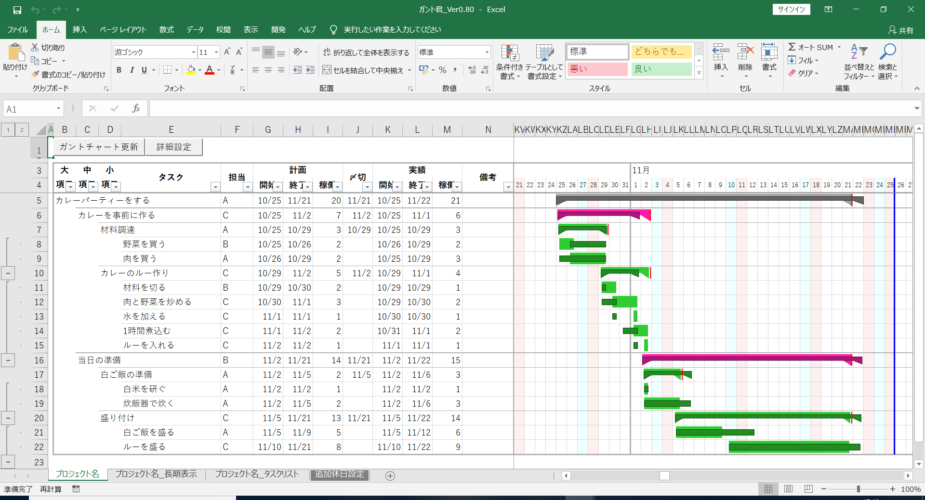Open font name dropdown
Screen dimensions: 925x500
(x=194, y=52)
